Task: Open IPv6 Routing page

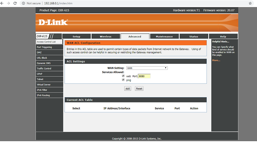Action: [49, 95]
